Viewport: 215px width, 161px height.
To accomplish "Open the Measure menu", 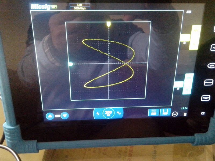I will (208, 82).
